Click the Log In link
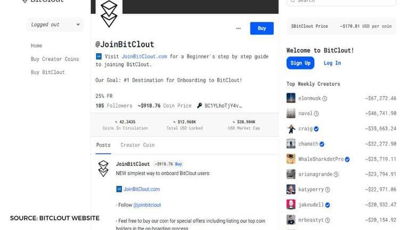 click(332, 63)
